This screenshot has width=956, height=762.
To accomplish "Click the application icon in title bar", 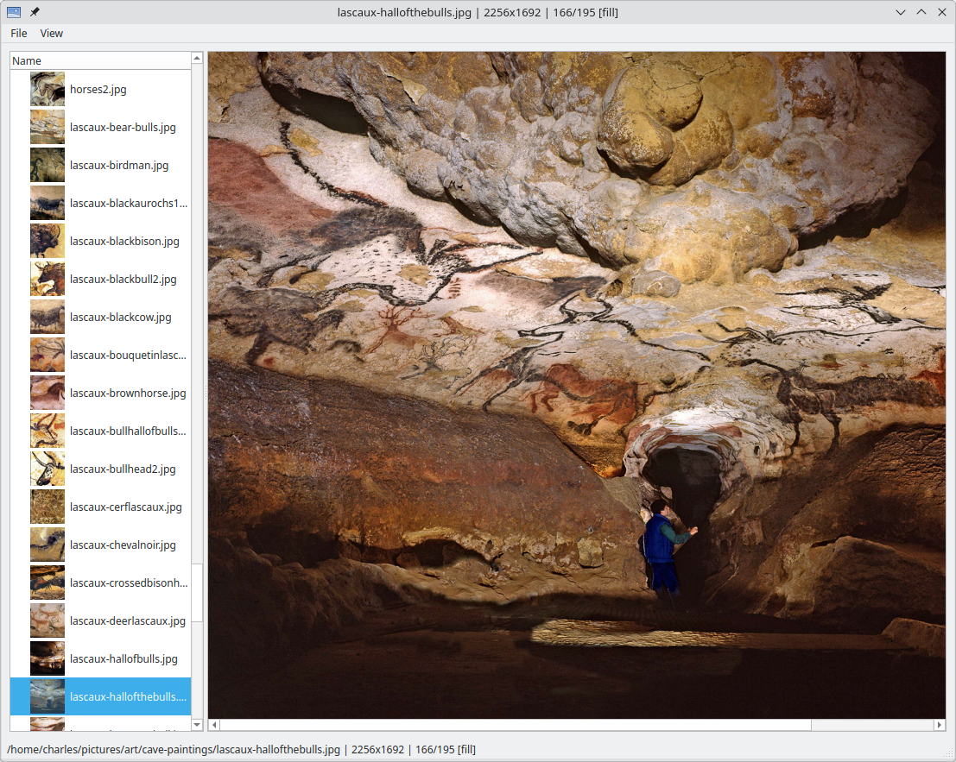I will tap(13, 12).
